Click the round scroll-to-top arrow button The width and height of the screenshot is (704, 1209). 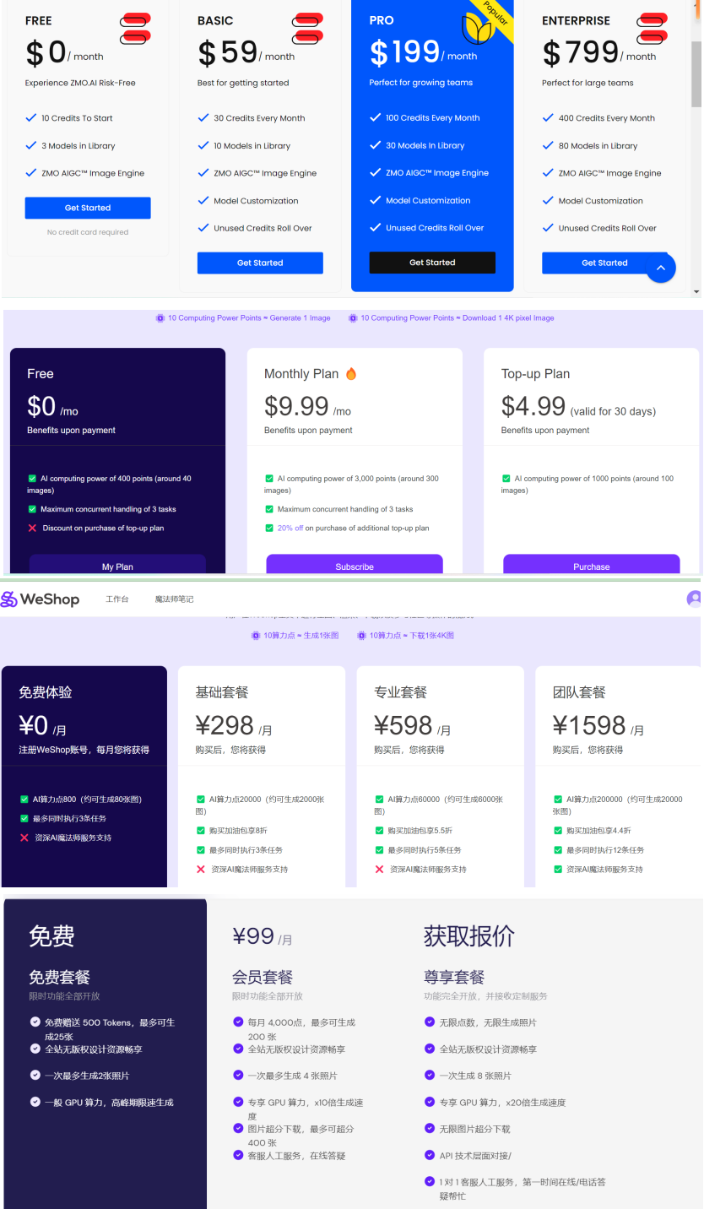[661, 268]
